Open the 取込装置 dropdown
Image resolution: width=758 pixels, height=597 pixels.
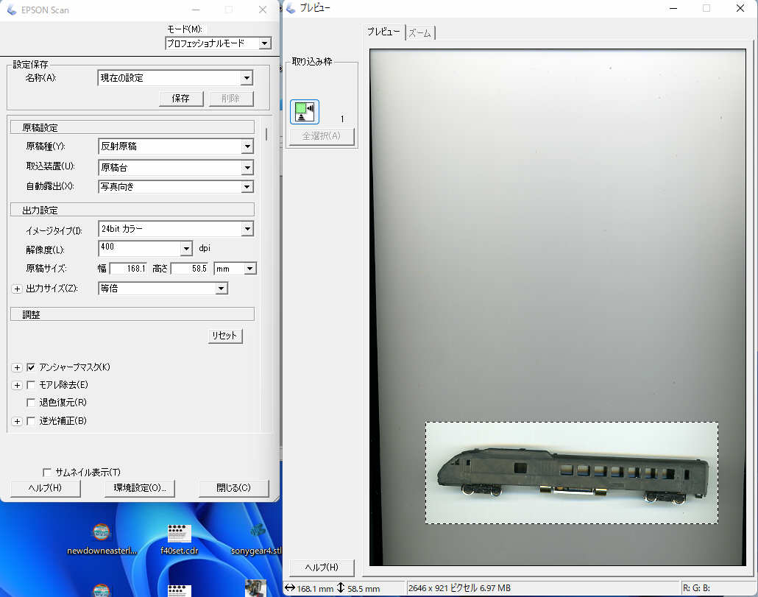click(247, 168)
